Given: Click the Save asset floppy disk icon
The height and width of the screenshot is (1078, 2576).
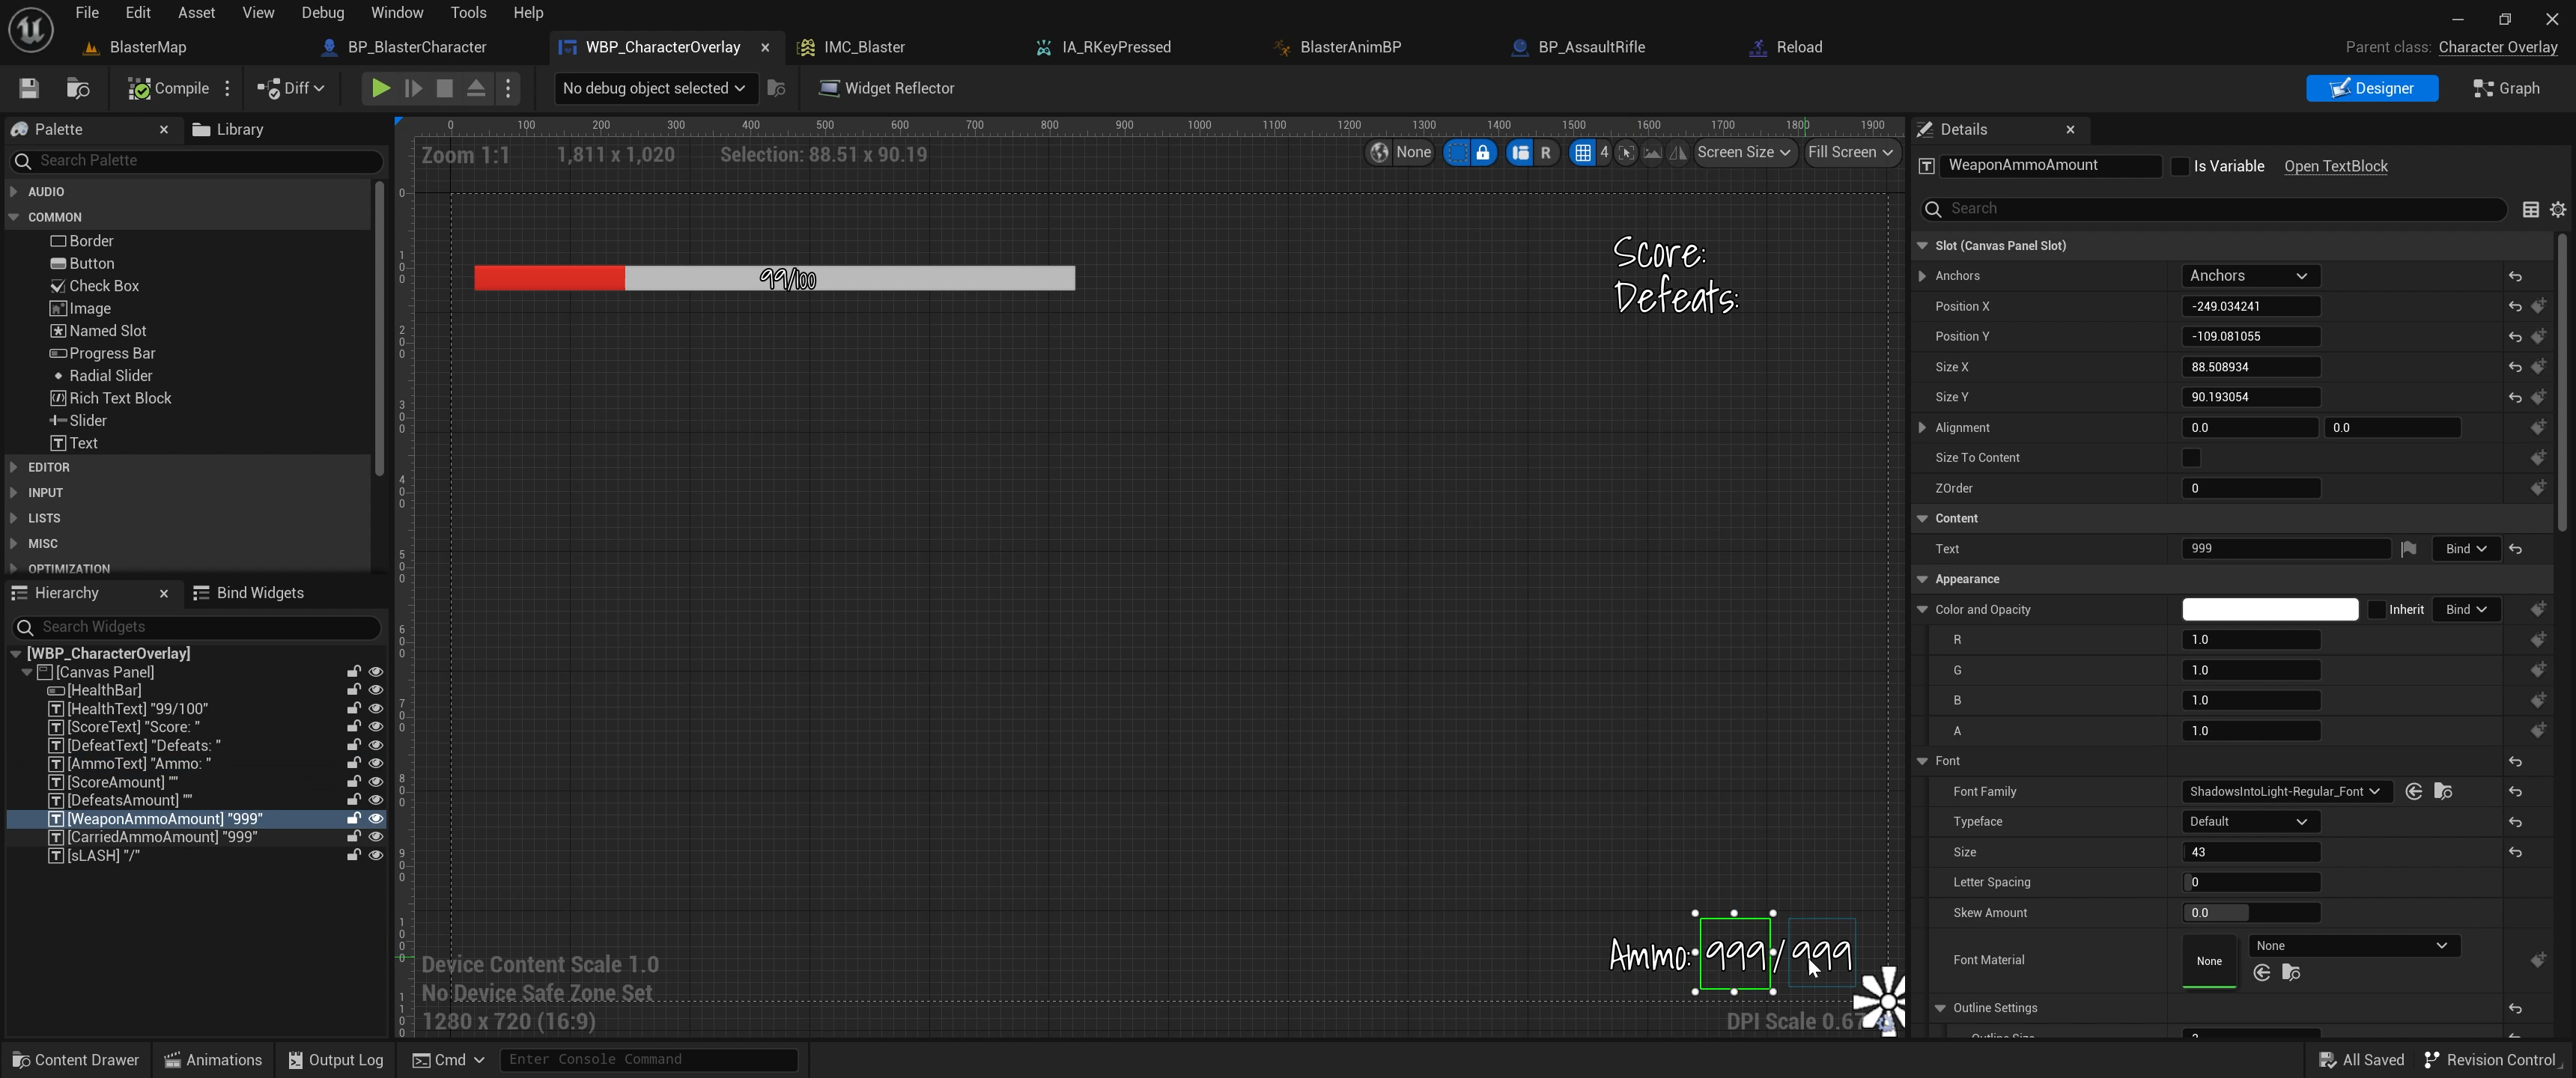Looking at the screenshot, I should click(29, 88).
